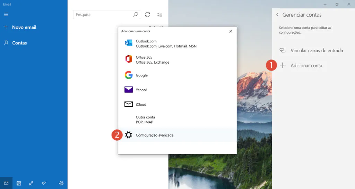
Task: Click the Outlook.com logo icon
Action: click(129, 43)
